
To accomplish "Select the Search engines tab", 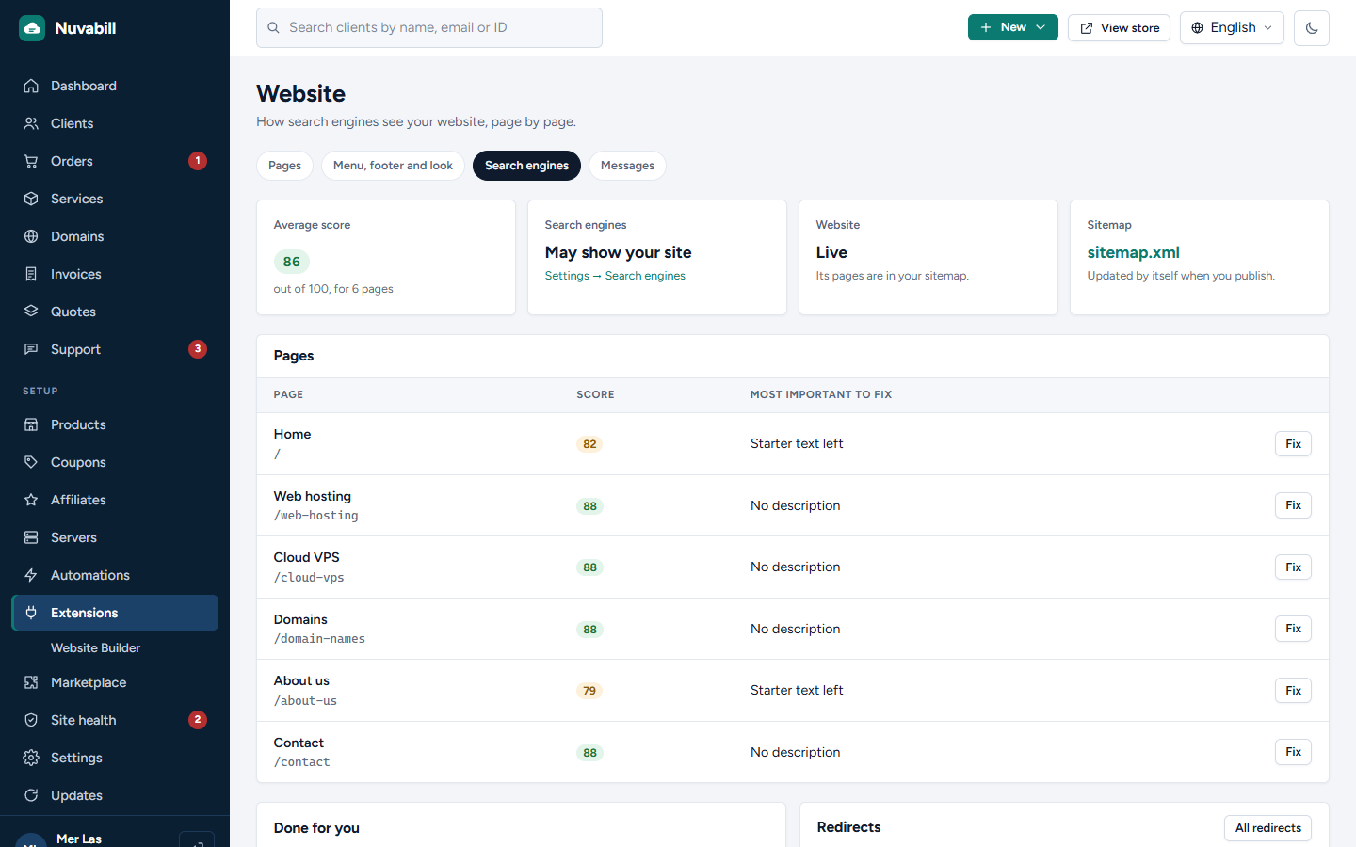I will coord(526,166).
